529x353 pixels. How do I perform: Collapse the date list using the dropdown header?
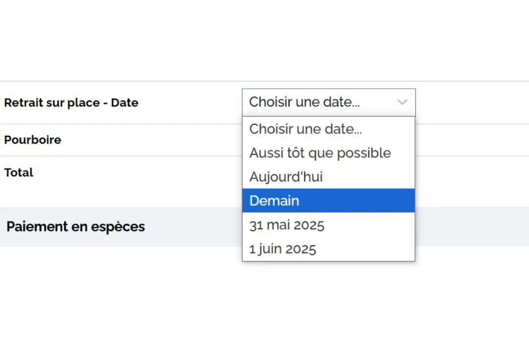(x=329, y=102)
